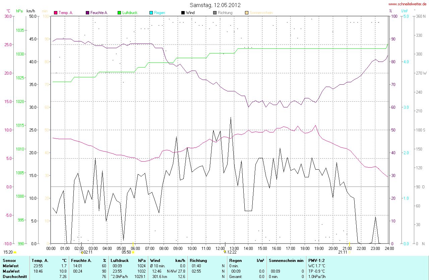429x280 pixels.
Task: Click the humidity minimum time 14:01
Action: [x=77, y=266]
